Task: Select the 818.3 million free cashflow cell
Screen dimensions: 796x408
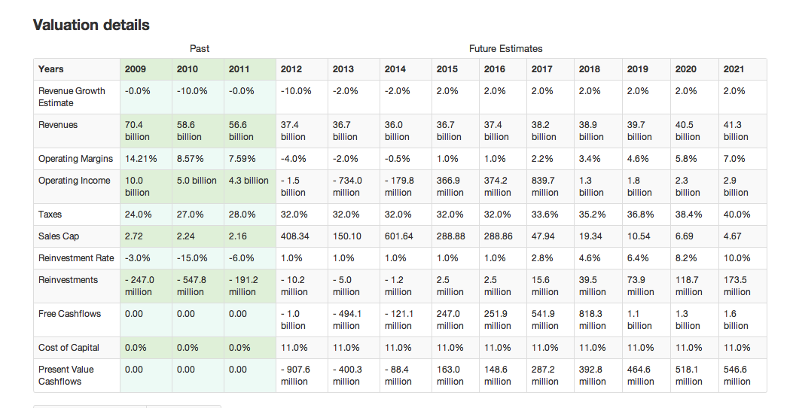Action: pos(593,320)
